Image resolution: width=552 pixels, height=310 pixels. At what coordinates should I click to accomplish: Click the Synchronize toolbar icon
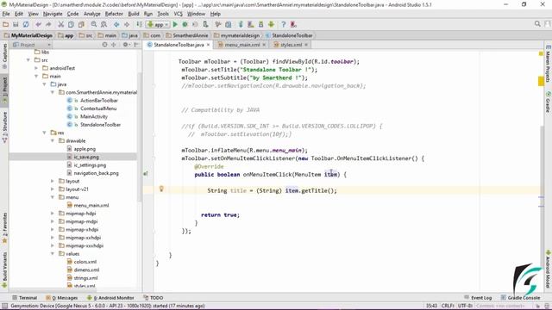(26, 24)
